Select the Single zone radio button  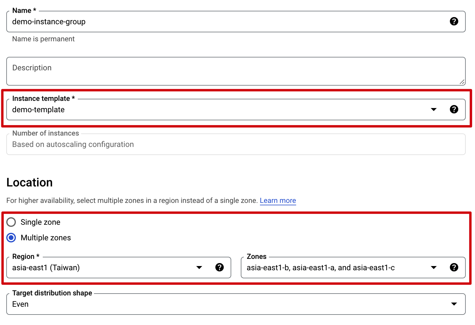pyautogui.click(x=11, y=222)
